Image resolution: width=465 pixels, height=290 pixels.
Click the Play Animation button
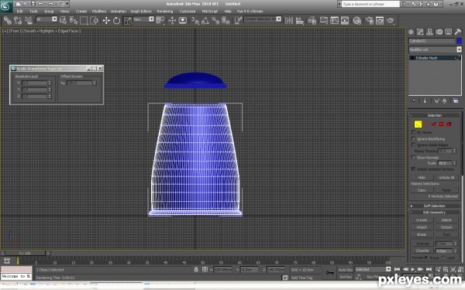point(412,269)
